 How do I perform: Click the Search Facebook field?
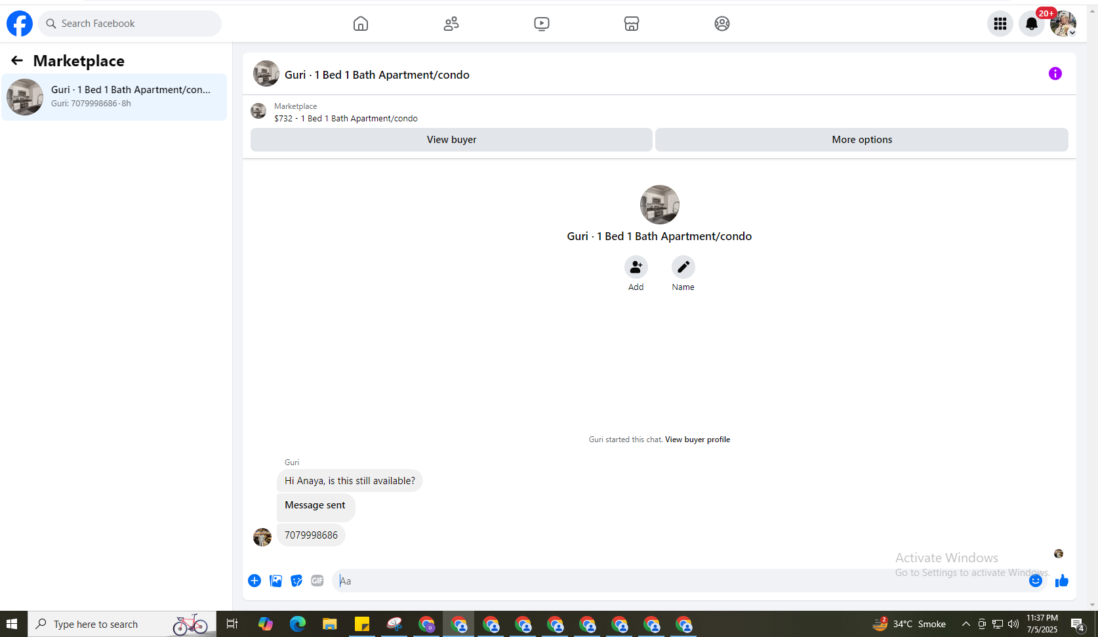click(x=130, y=24)
